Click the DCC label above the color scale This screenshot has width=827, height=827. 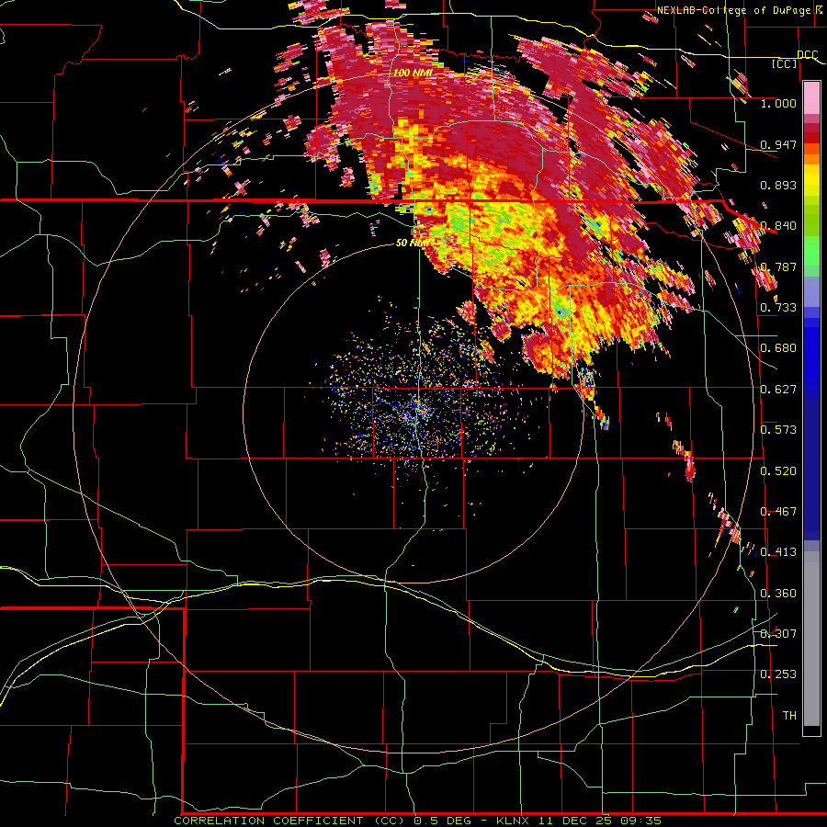[807, 54]
